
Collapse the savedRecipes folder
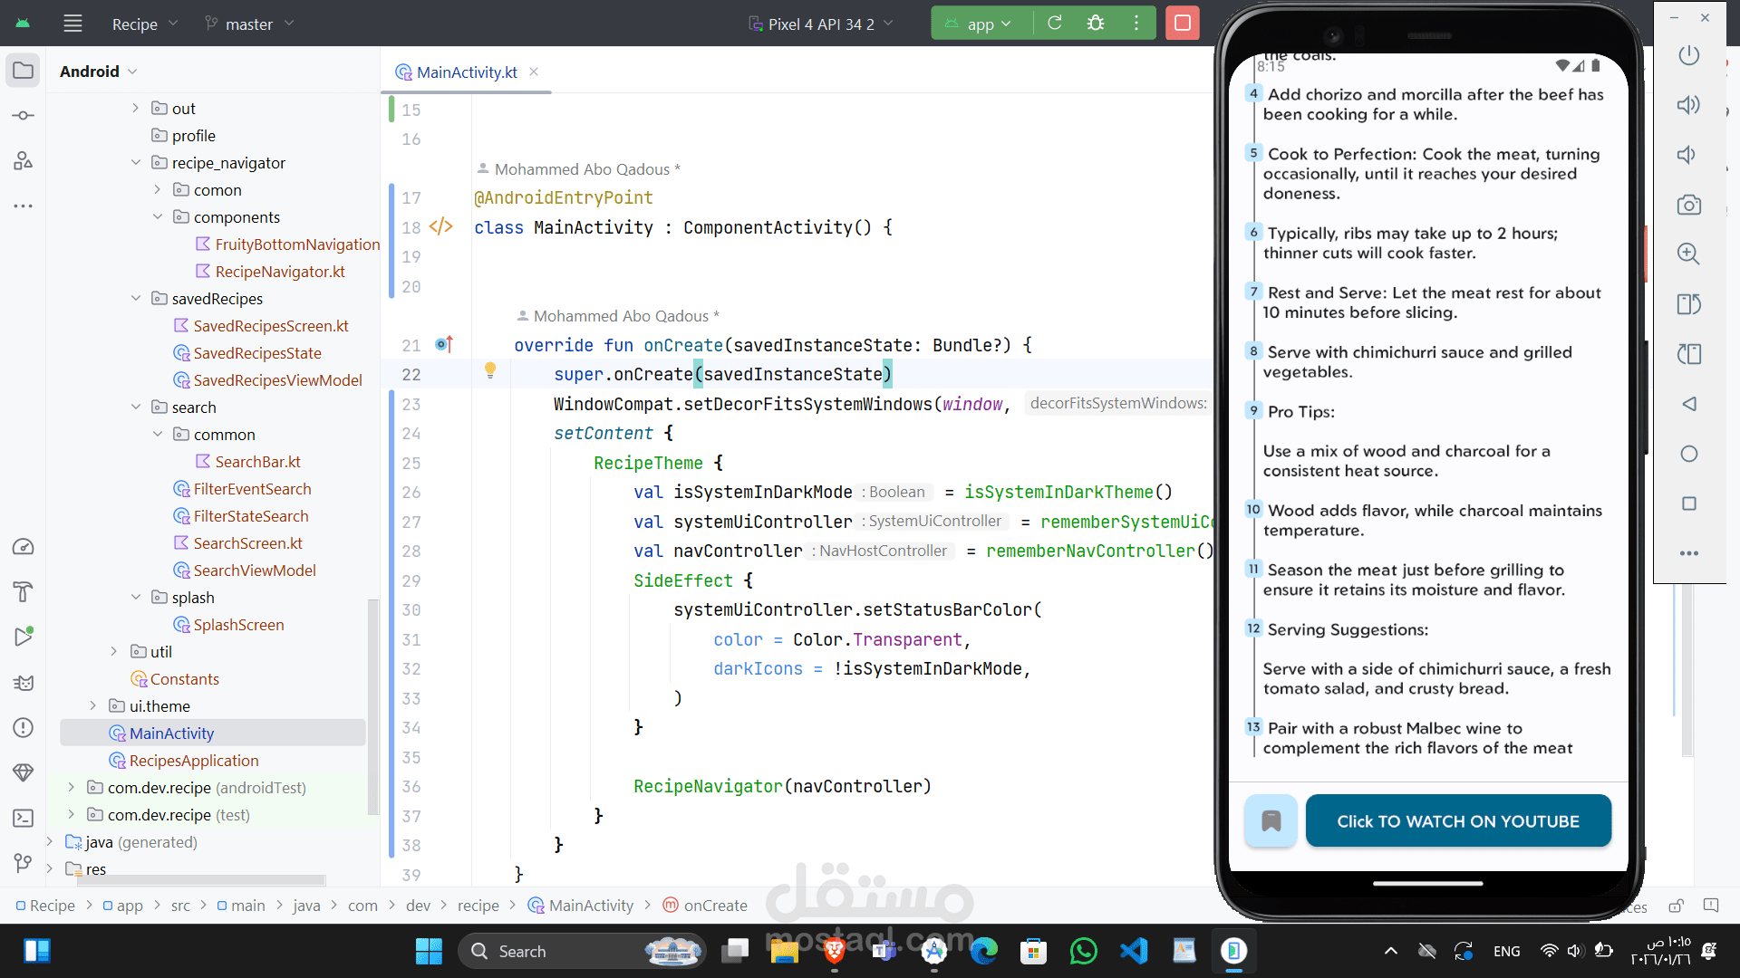(x=136, y=299)
